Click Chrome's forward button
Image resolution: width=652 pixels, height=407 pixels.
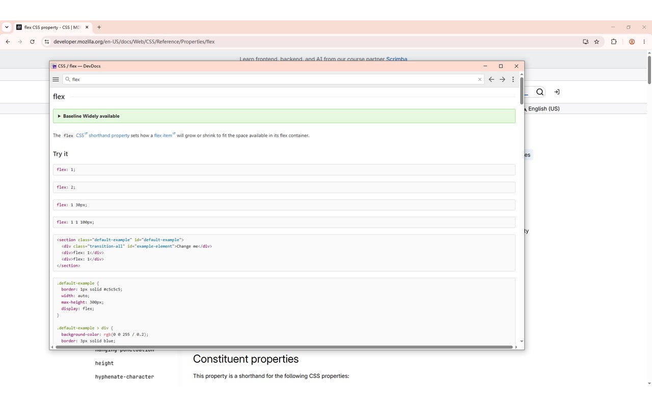20,42
